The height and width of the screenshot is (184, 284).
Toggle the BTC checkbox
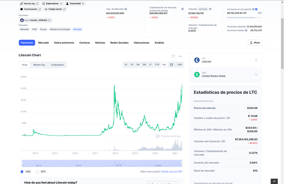[x=37, y=172]
